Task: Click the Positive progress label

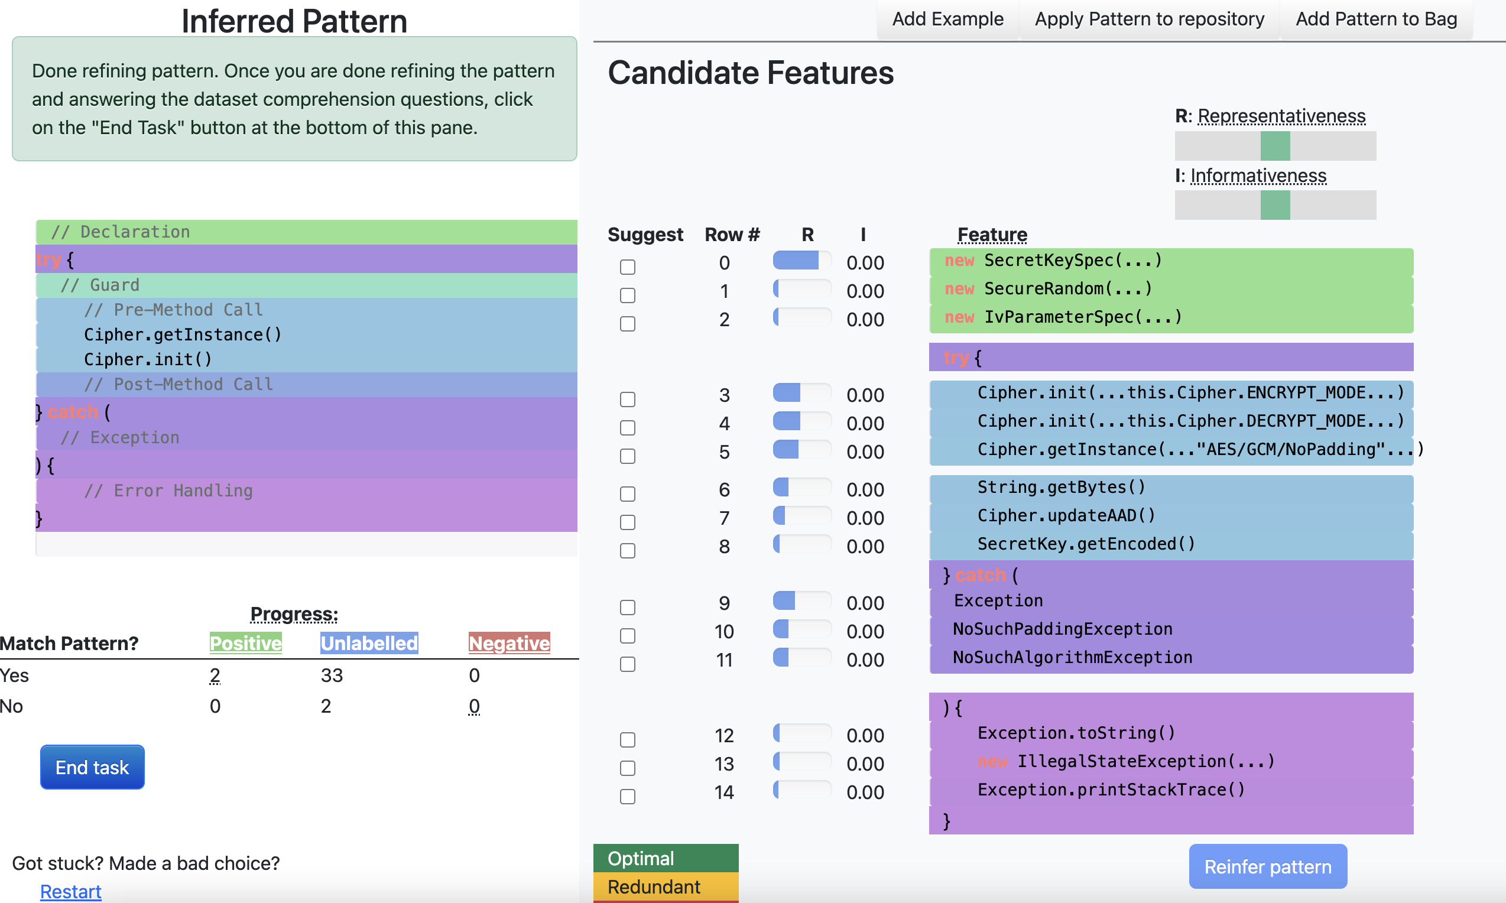Action: (245, 643)
